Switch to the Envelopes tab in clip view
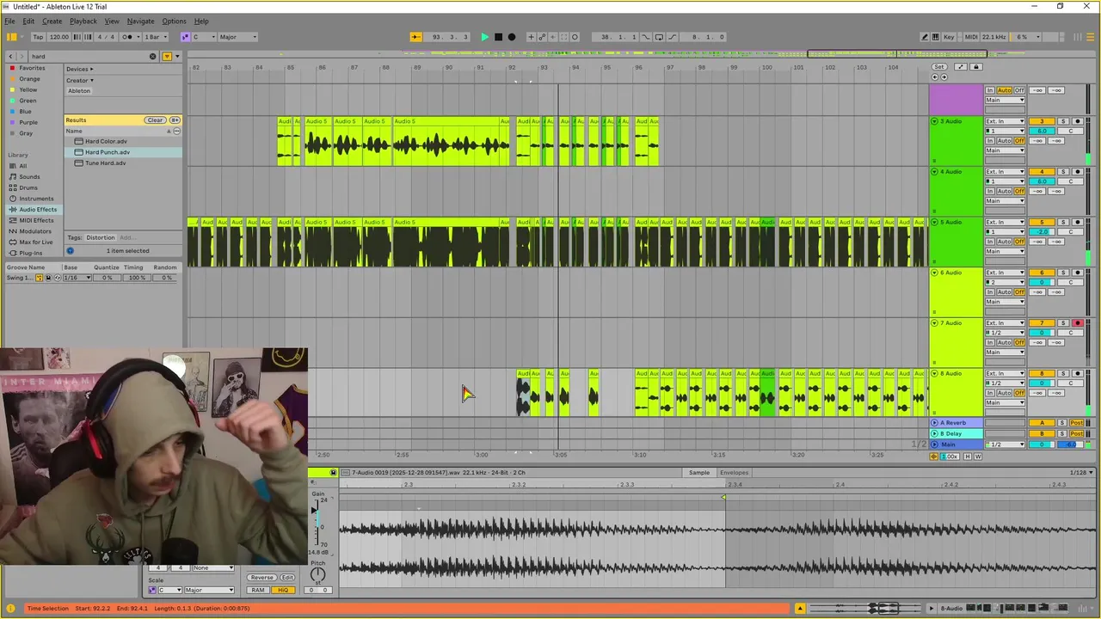The height and width of the screenshot is (619, 1101). (734, 472)
